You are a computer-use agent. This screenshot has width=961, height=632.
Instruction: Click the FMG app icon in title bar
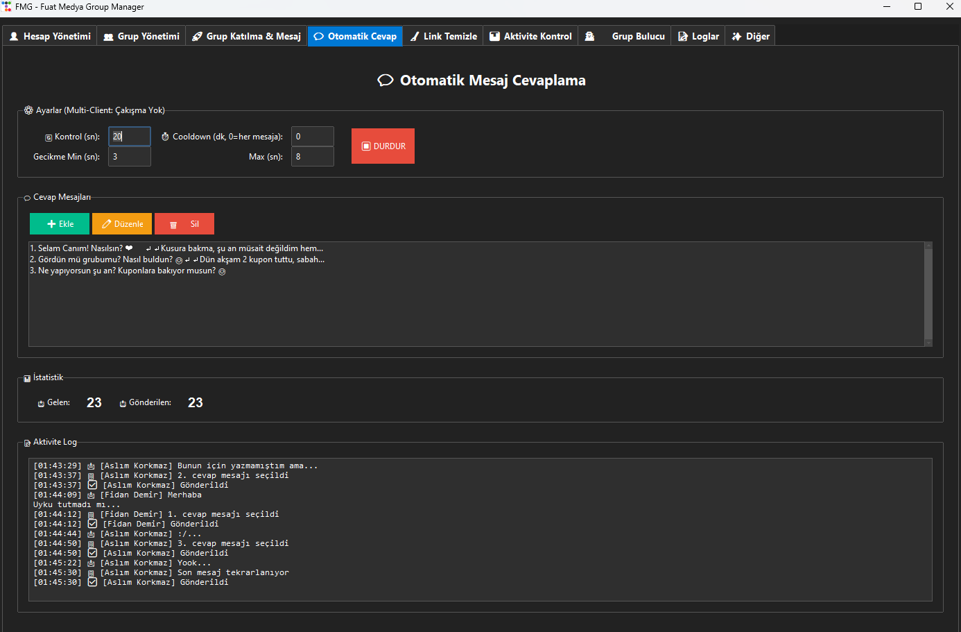(7, 6)
